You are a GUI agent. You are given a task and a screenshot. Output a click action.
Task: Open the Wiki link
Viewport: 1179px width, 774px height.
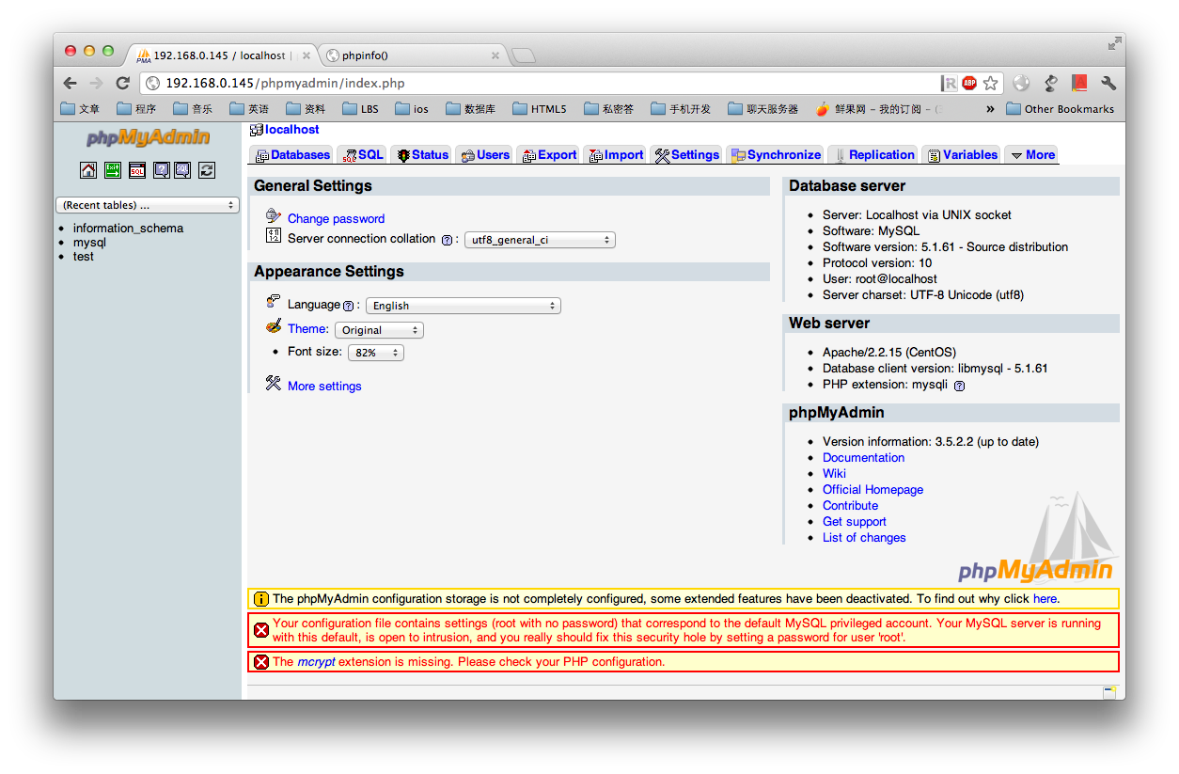[x=834, y=474]
